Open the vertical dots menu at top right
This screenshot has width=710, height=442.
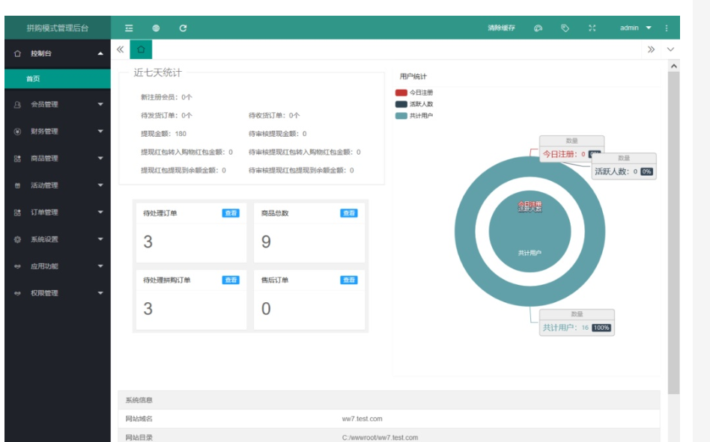click(x=667, y=28)
